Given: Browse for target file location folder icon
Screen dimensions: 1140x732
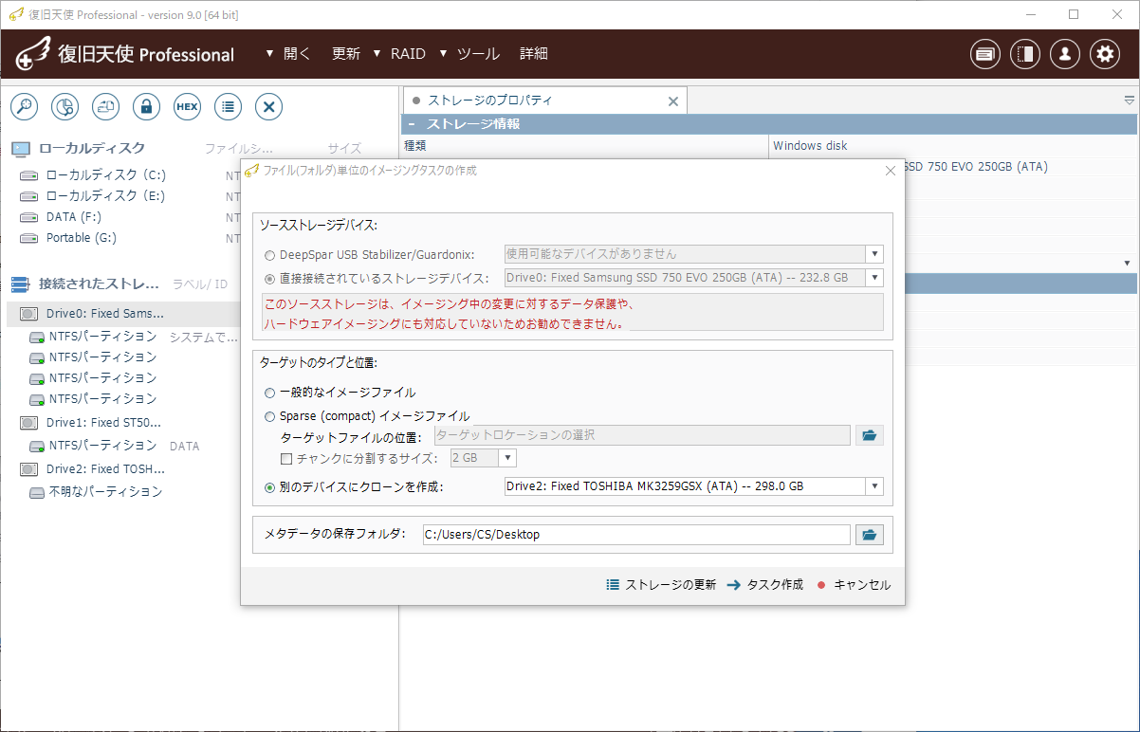Looking at the screenshot, I should click(869, 435).
